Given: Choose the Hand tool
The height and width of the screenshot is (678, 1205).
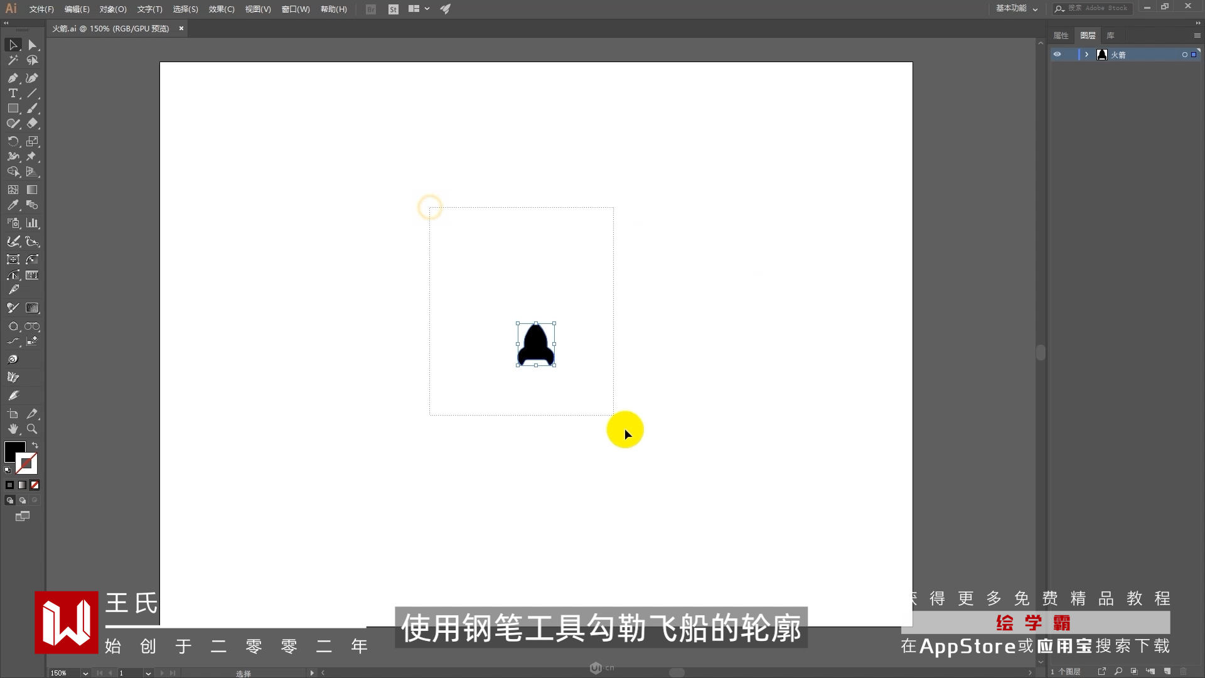Looking at the screenshot, I should (13, 429).
